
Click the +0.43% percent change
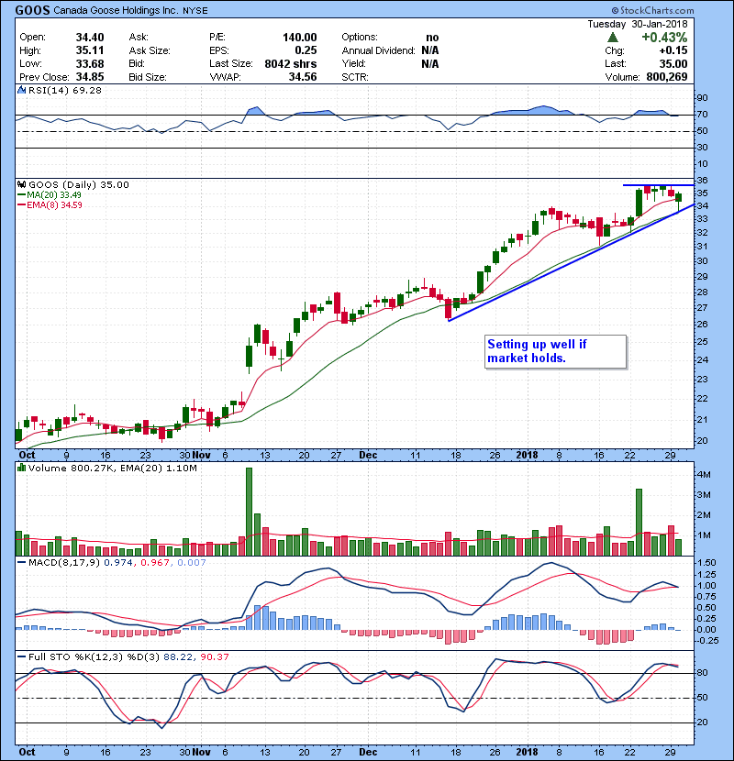pos(664,38)
